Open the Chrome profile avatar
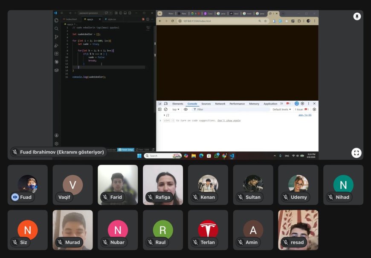This screenshot has height=258, width=371. (x=308, y=21)
